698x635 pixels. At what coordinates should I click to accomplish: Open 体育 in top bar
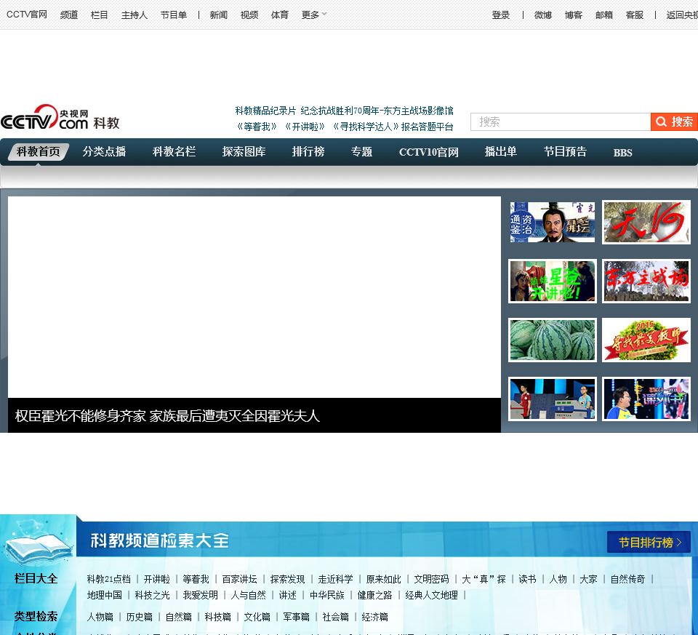pyautogui.click(x=279, y=15)
